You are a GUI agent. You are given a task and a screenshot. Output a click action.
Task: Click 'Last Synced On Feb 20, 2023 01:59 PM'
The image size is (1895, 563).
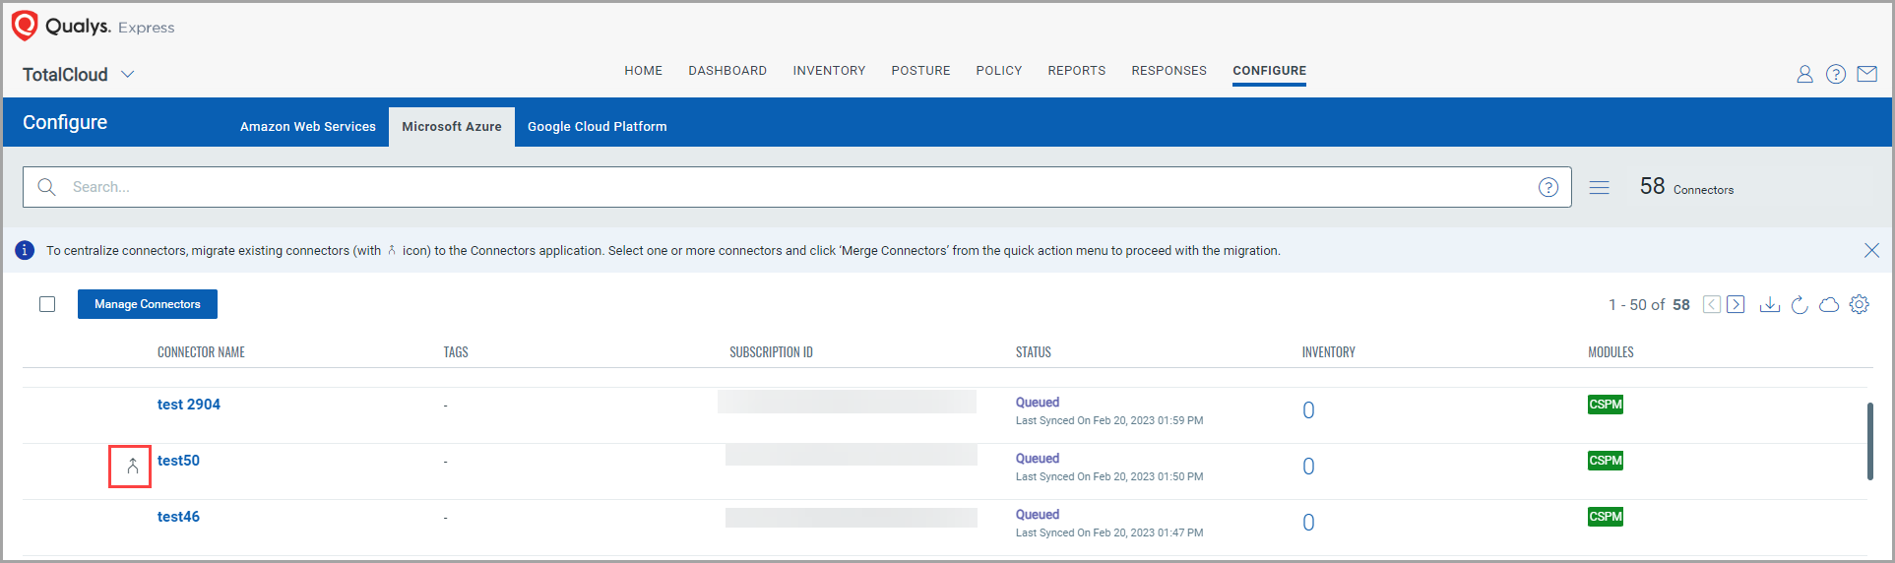tap(1109, 420)
